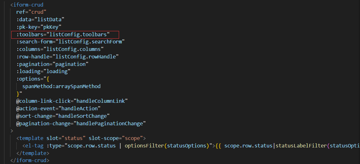This screenshot has height=164, width=360.
Task: Click the closing template tag
Action: (33, 153)
